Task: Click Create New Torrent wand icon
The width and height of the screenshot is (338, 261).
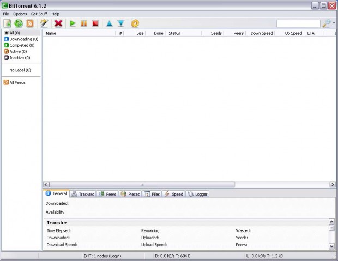Action: 44,23
